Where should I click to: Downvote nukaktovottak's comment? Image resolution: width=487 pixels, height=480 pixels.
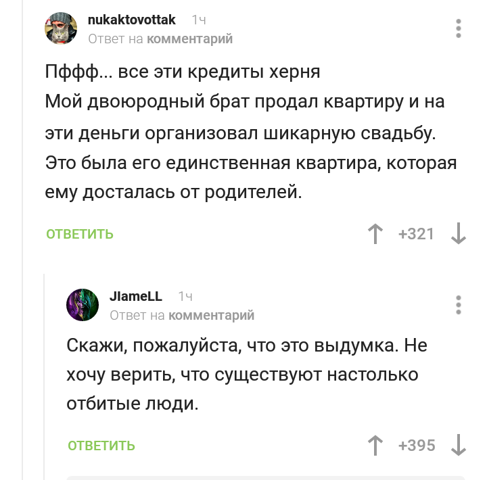click(459, 235)
